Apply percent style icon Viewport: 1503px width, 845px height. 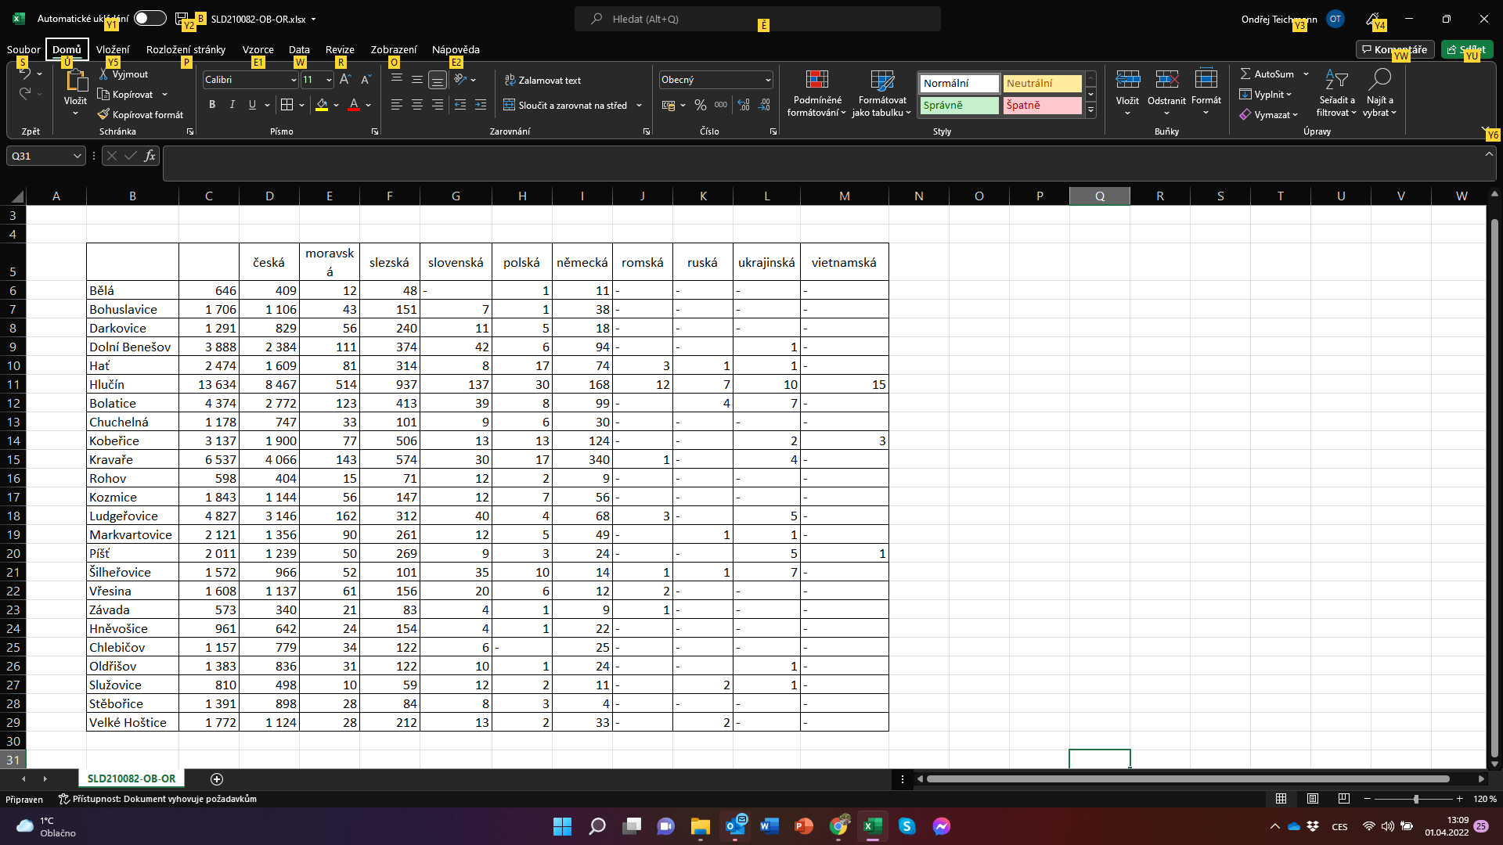coord(701,105)
